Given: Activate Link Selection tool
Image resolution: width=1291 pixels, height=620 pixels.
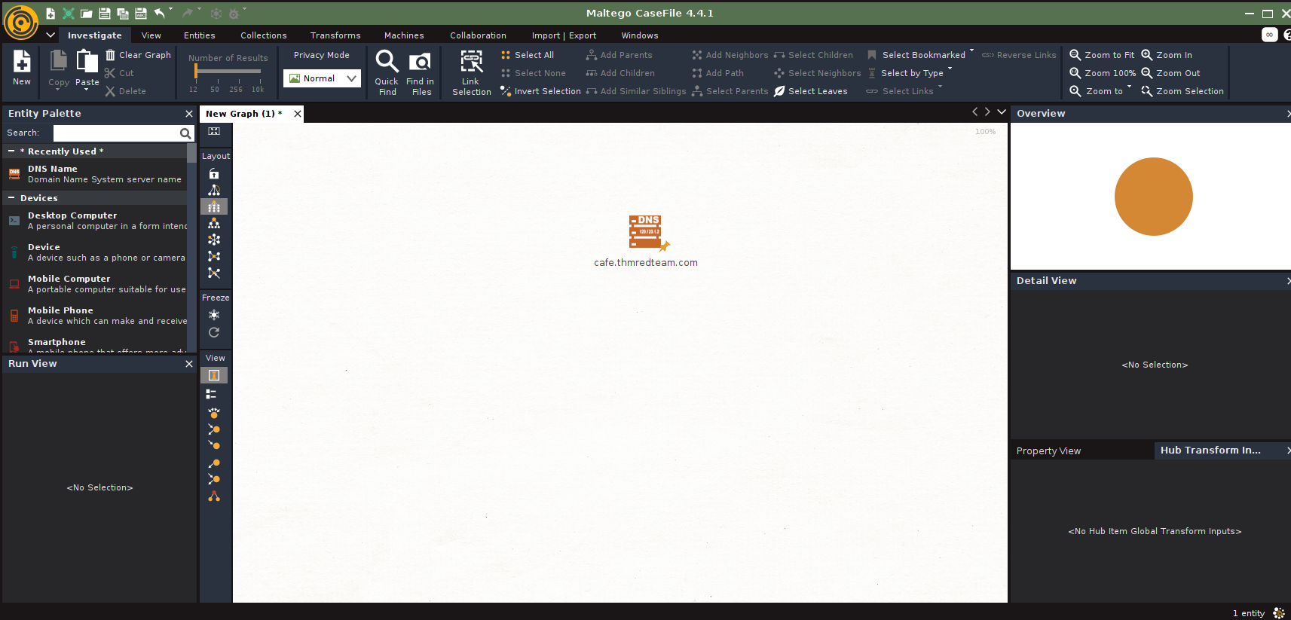Looking at the screenshot, I should point(472,72).
